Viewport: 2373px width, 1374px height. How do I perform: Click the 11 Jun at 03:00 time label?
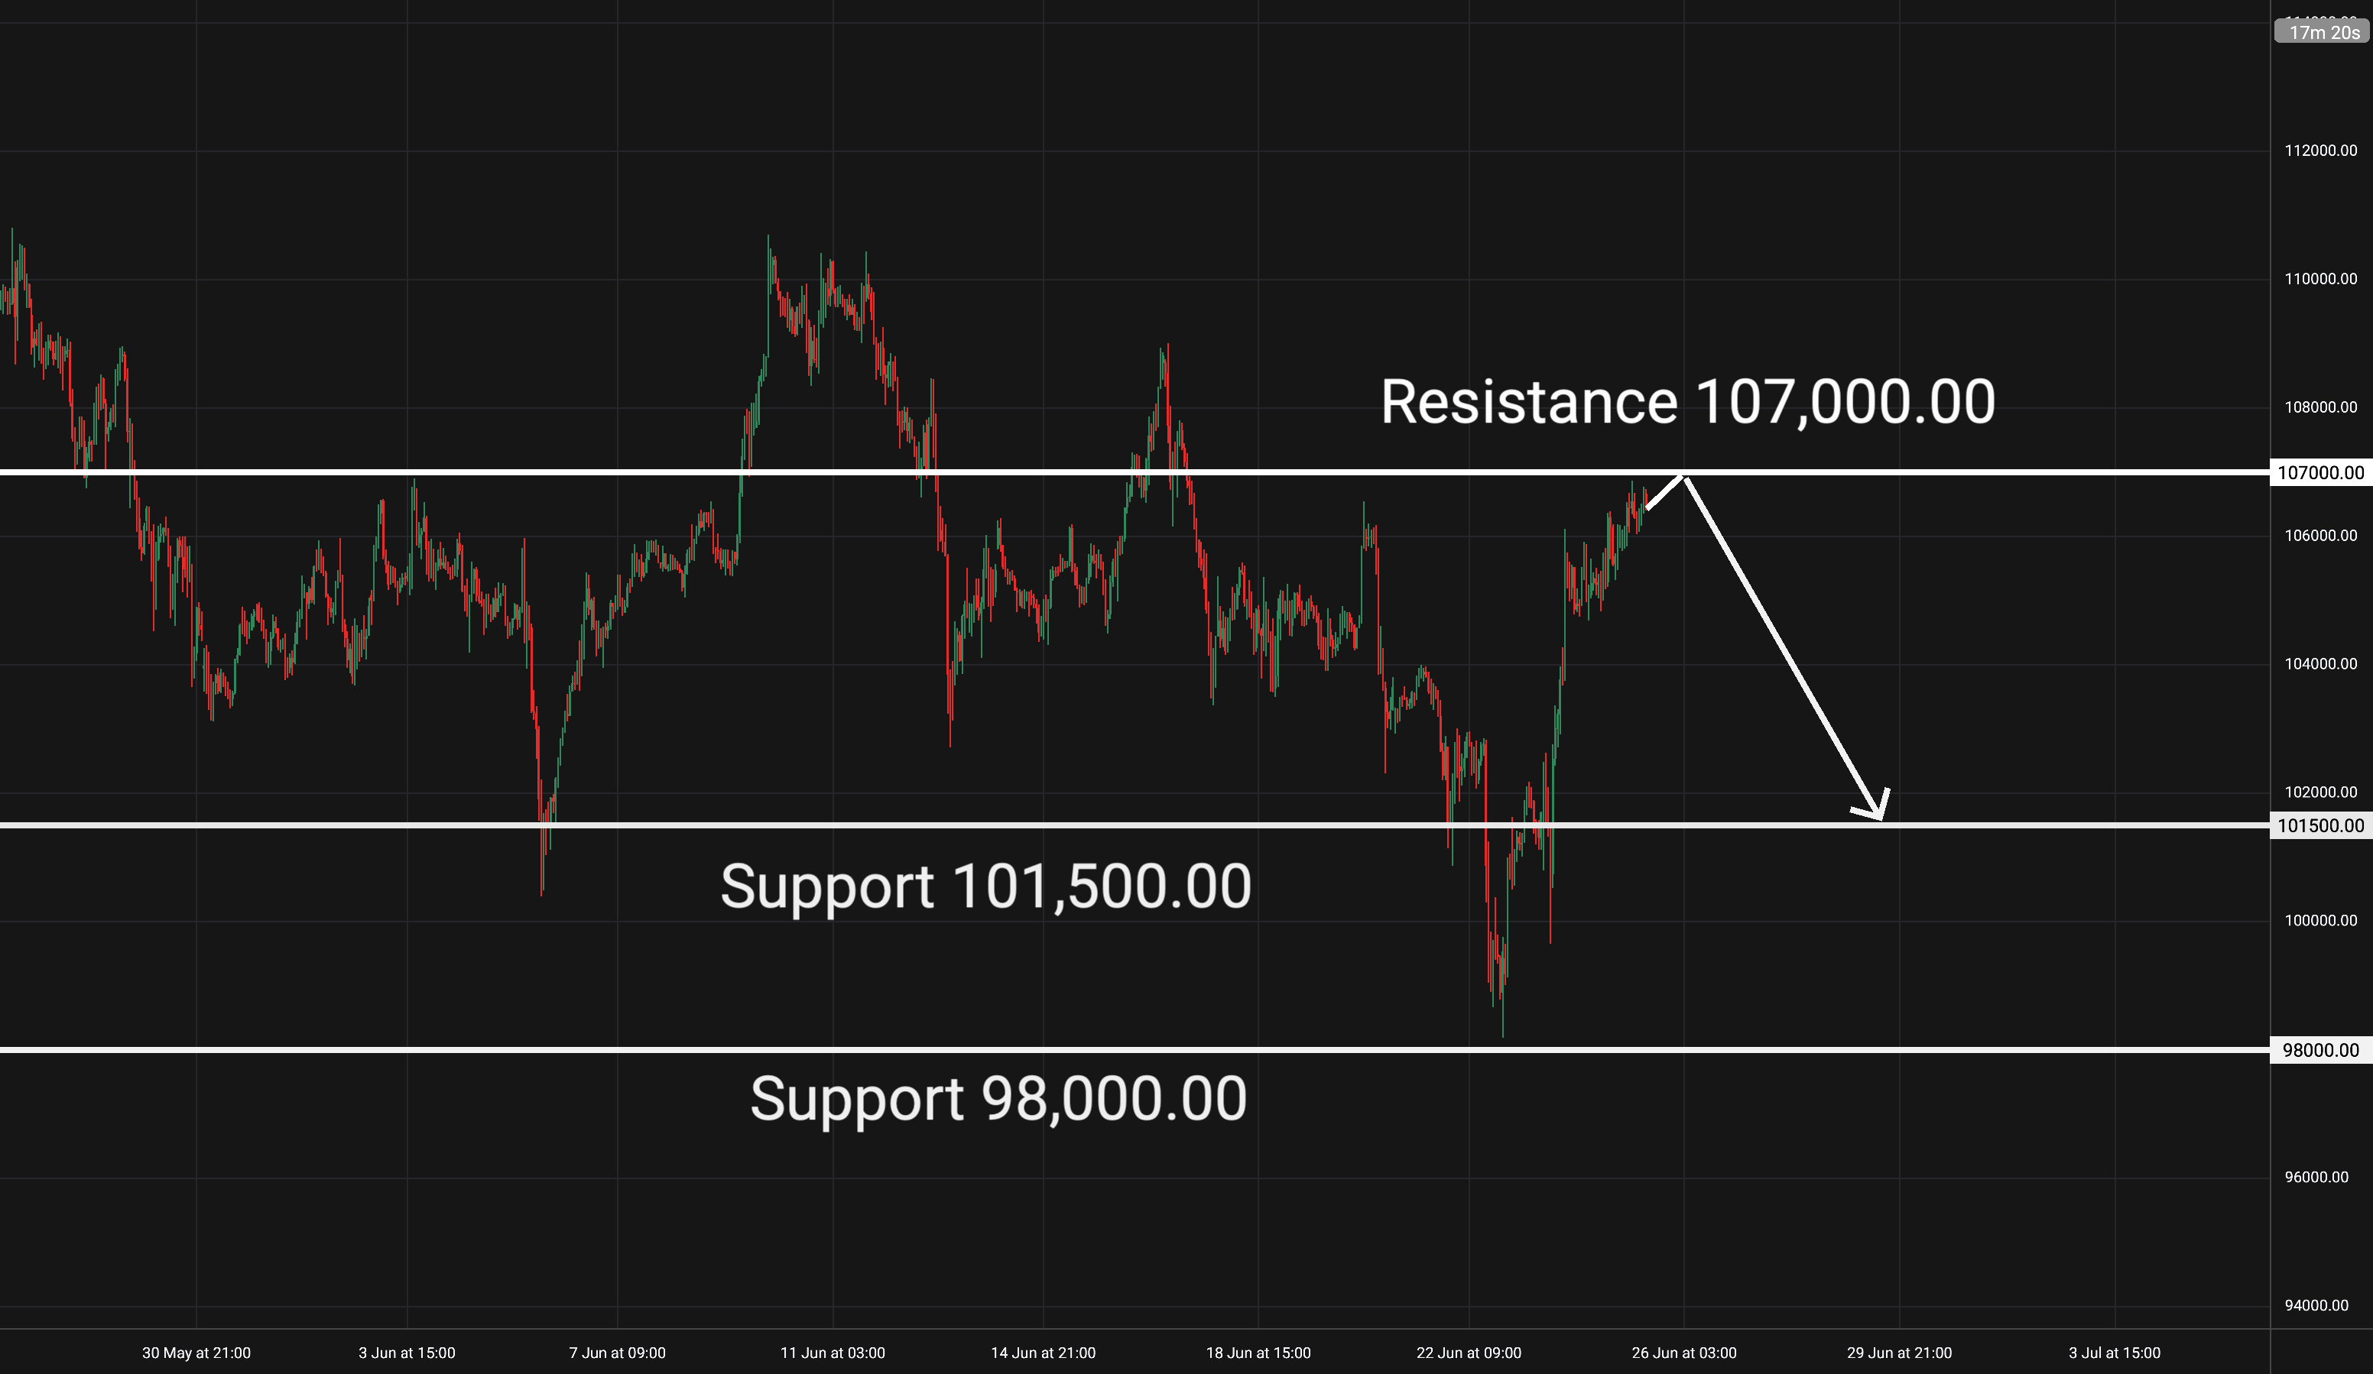tap(833, 1353)
